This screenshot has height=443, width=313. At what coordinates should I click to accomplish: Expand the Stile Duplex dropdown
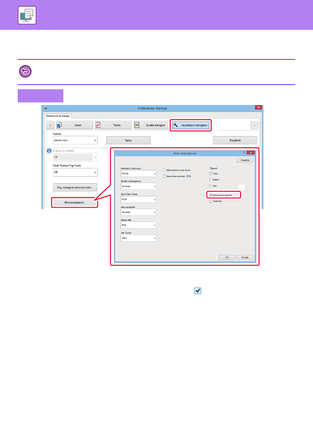pos(138,238)
